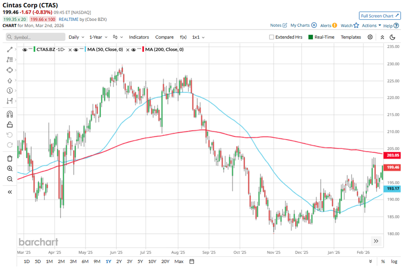
Task: Toggle the Real-Time checkbox
Action: [x=311, y=37]
